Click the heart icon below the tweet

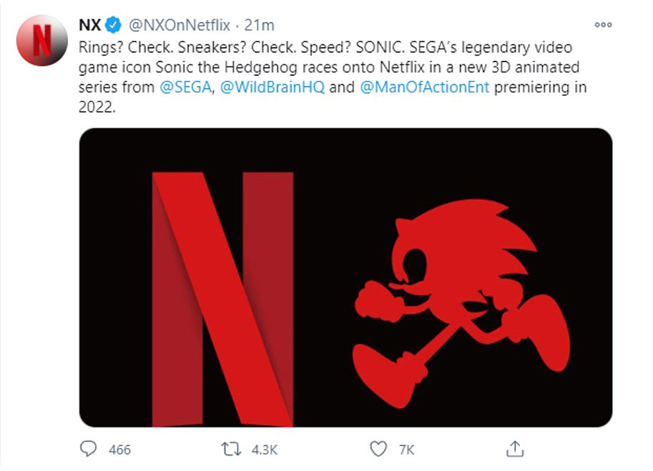(x=378, y=450)
